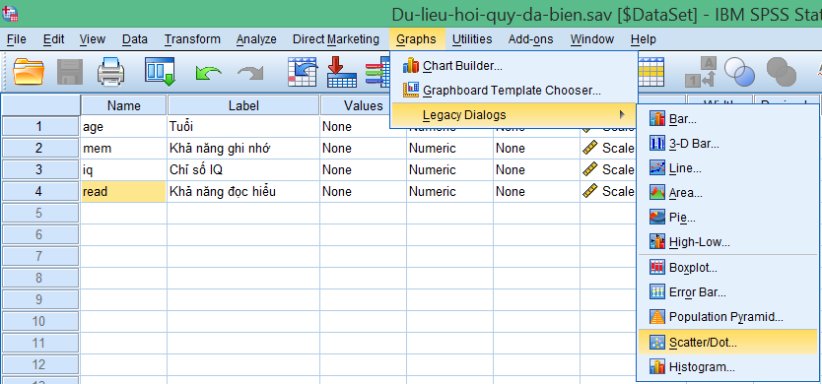Open the Analyze menu
The width and height of the screenshot is (822, 384).
(256, 39)
